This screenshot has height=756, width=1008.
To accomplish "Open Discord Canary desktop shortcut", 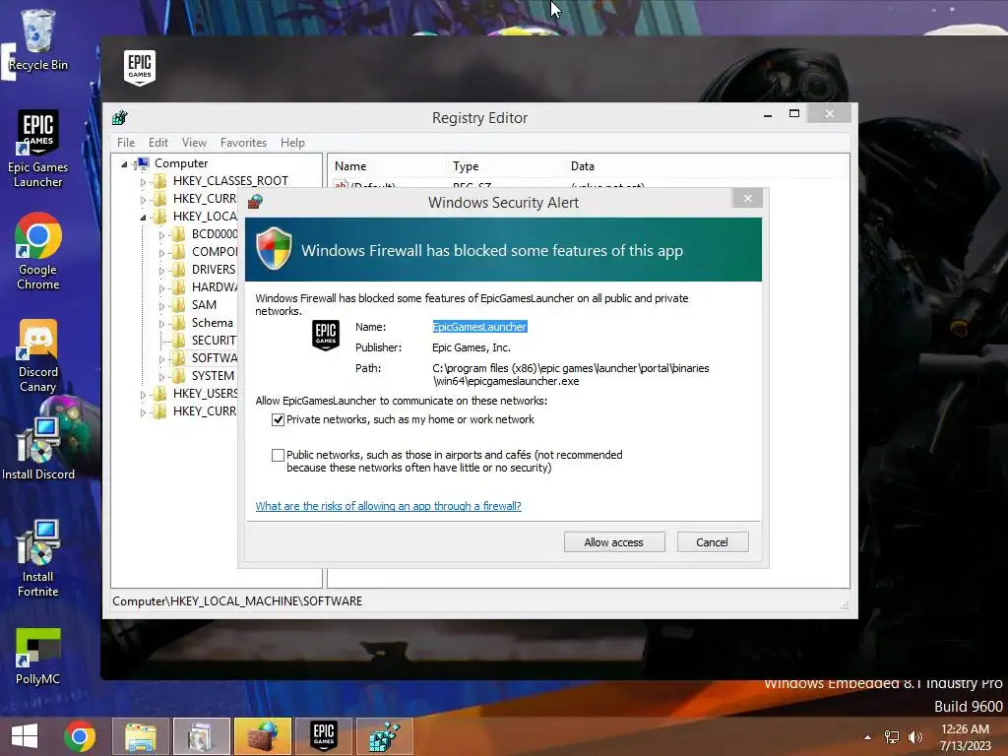I will (x=38, y=355).
